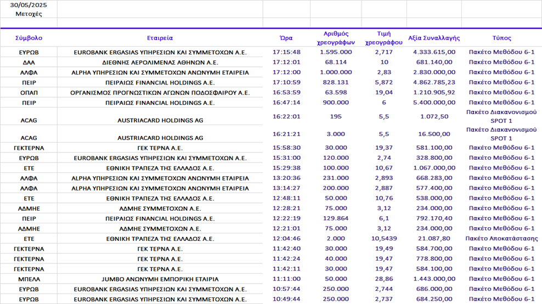Click ACAG symbol in the 16:22:01 row
542x304 pixels.
(x=29, y=120)
